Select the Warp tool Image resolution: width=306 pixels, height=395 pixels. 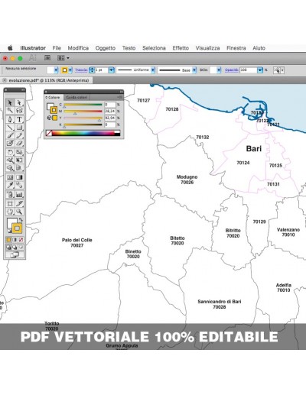pos(10,160)
